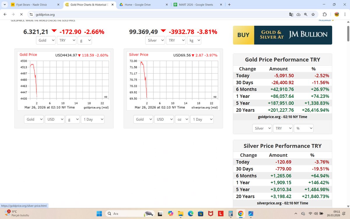The height and width of the screenshot is (219, 350).
Task: Show hidden tray icons chevron
Action: click(296, 213)
